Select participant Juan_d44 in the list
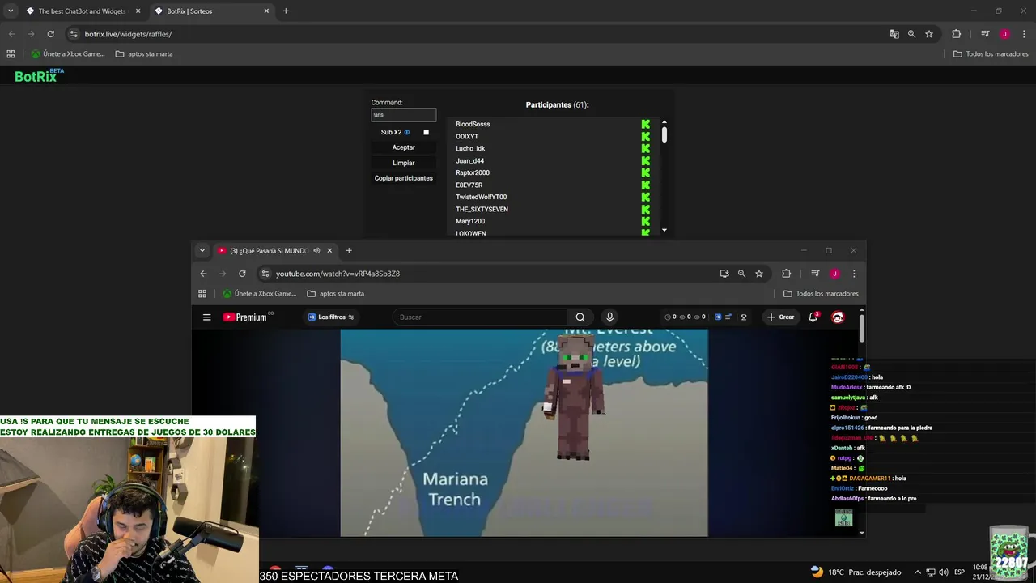The height and width of the screenshot is (583, 1036). tap(469, 160)
